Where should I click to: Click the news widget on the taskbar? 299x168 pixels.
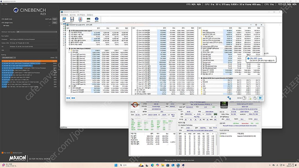[x=9, y=165]
